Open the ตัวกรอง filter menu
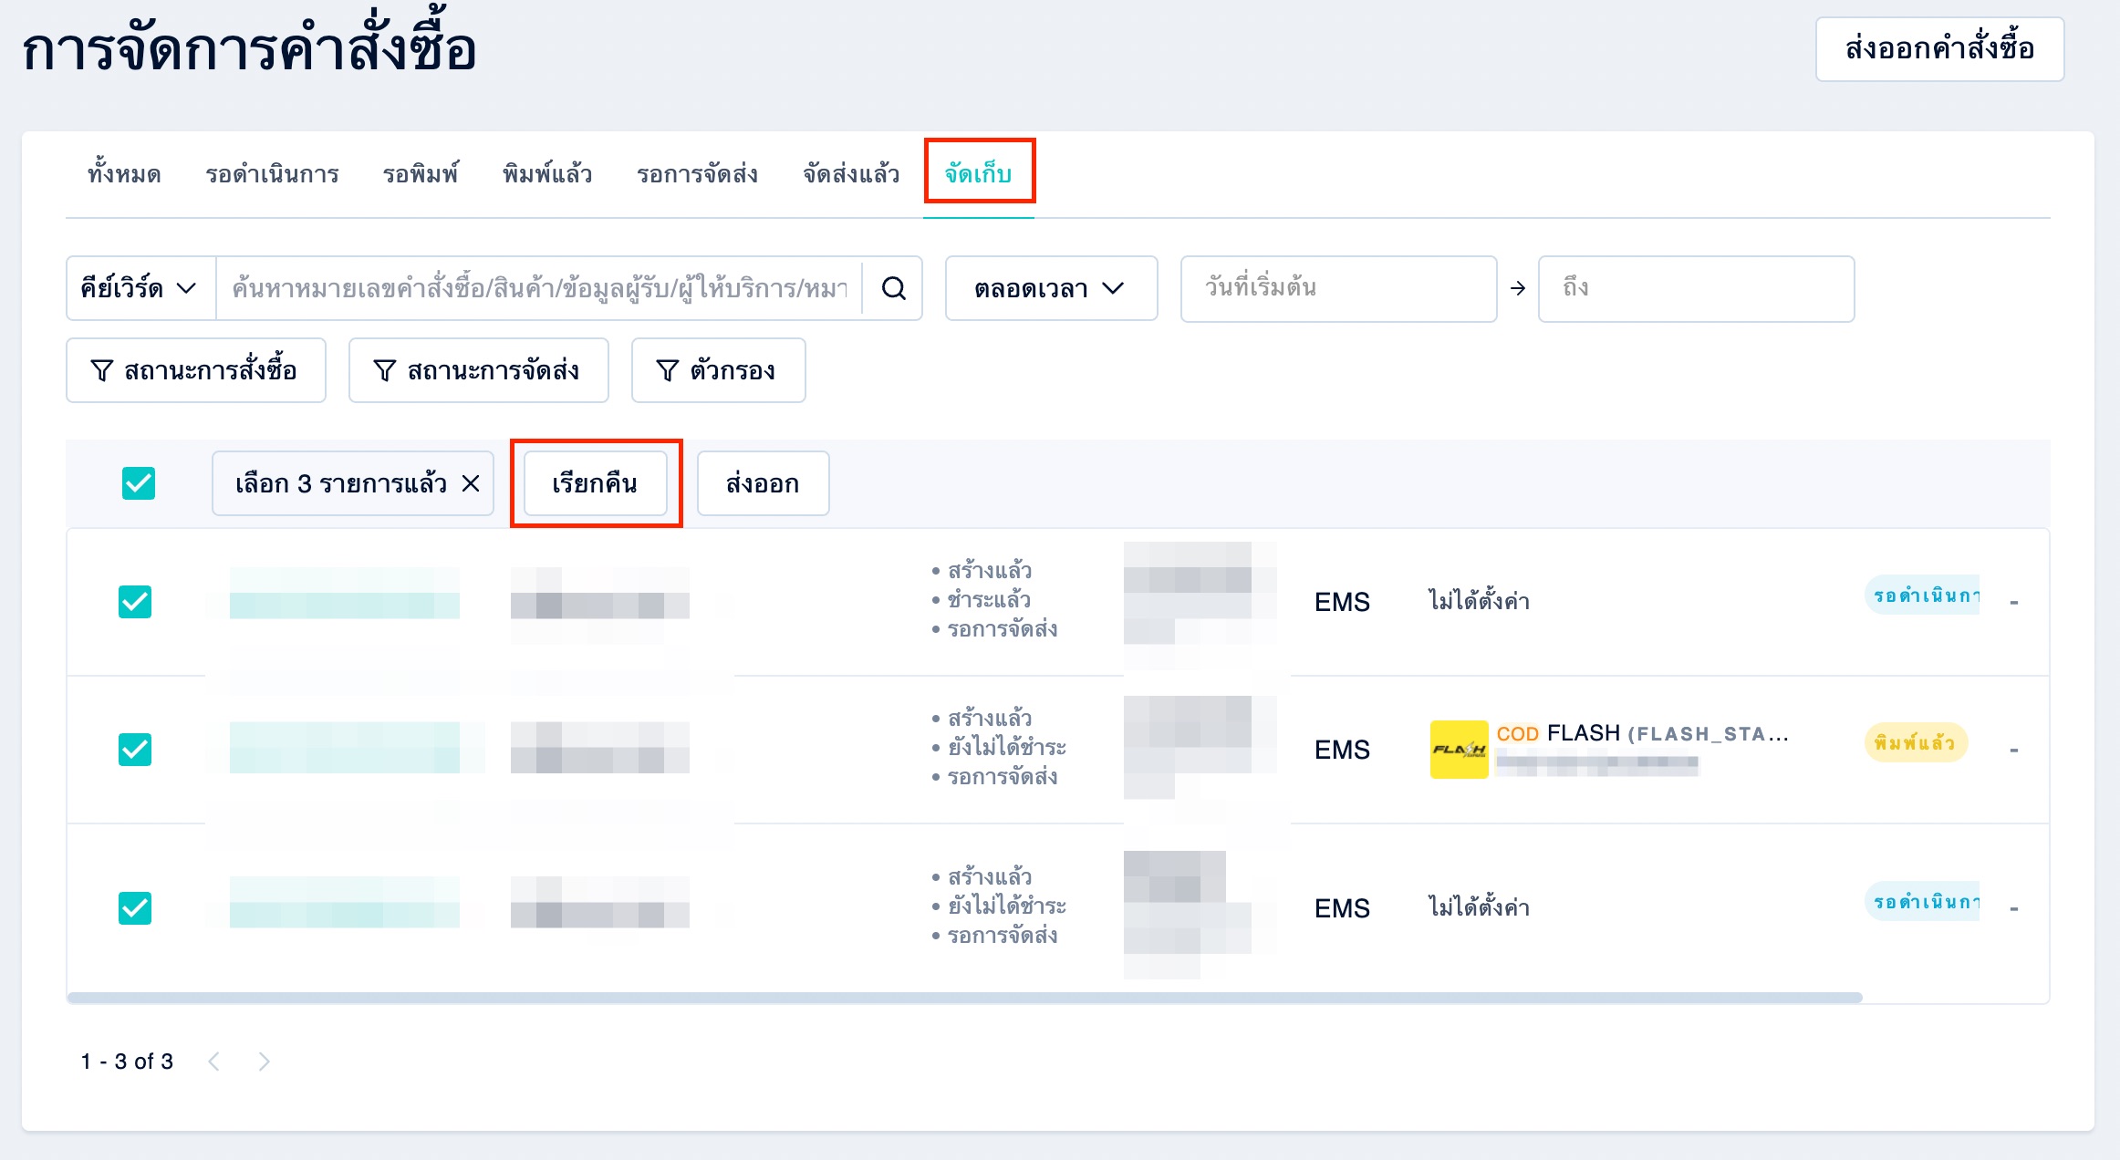This screenshot has width=2120, height=1160. (718, 370)
